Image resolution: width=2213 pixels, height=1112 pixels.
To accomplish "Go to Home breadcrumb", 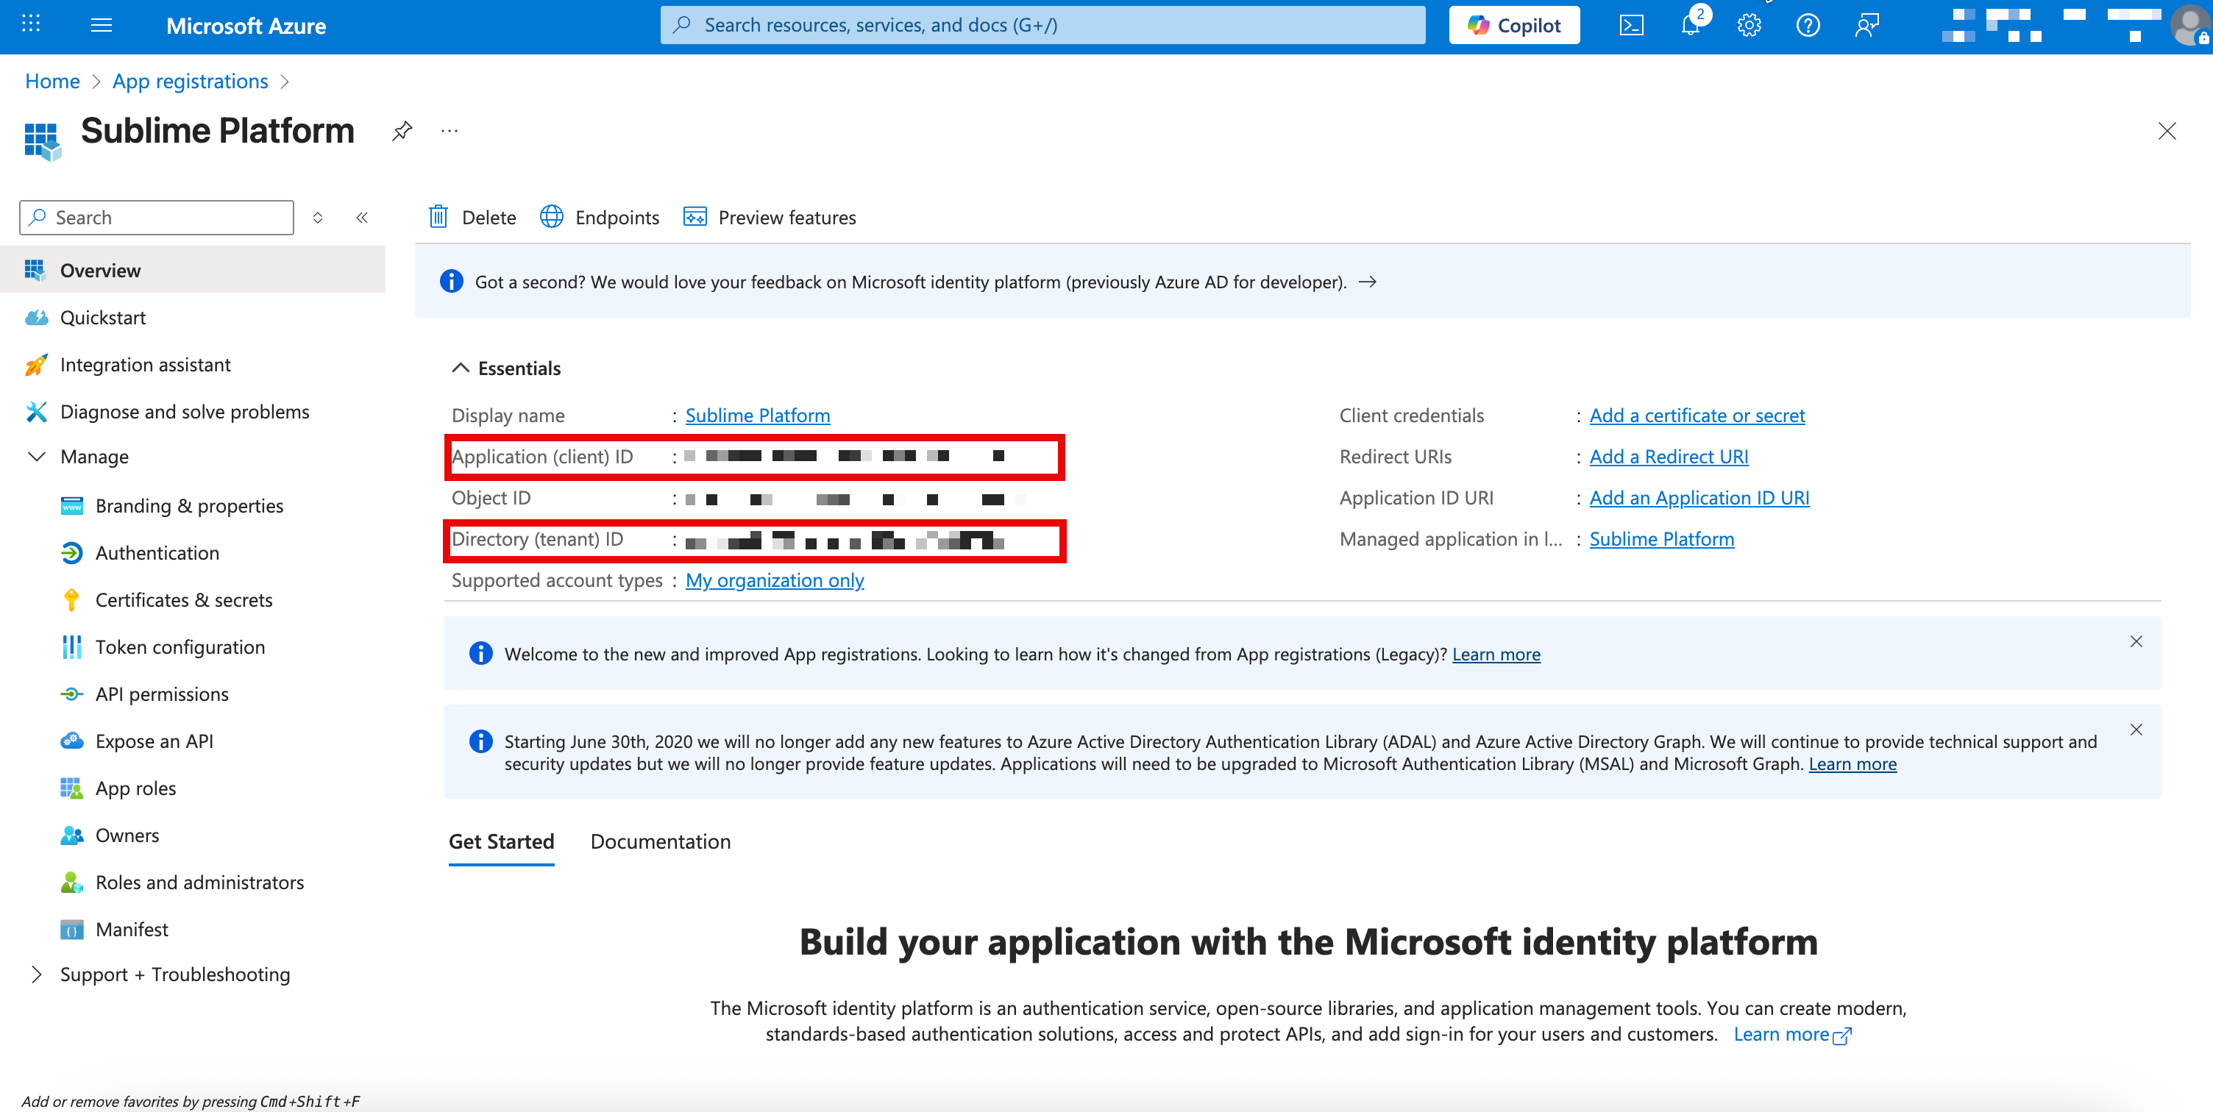I will click(x=52, y=81).
